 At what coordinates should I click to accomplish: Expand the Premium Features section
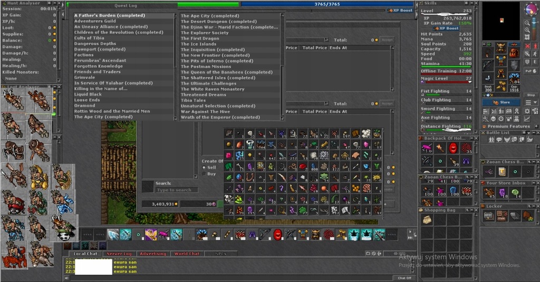(536, 127)
